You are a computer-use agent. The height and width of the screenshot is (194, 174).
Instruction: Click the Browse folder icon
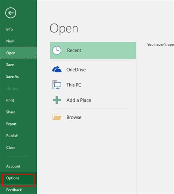pyautogui.click(x=57, y=117)
